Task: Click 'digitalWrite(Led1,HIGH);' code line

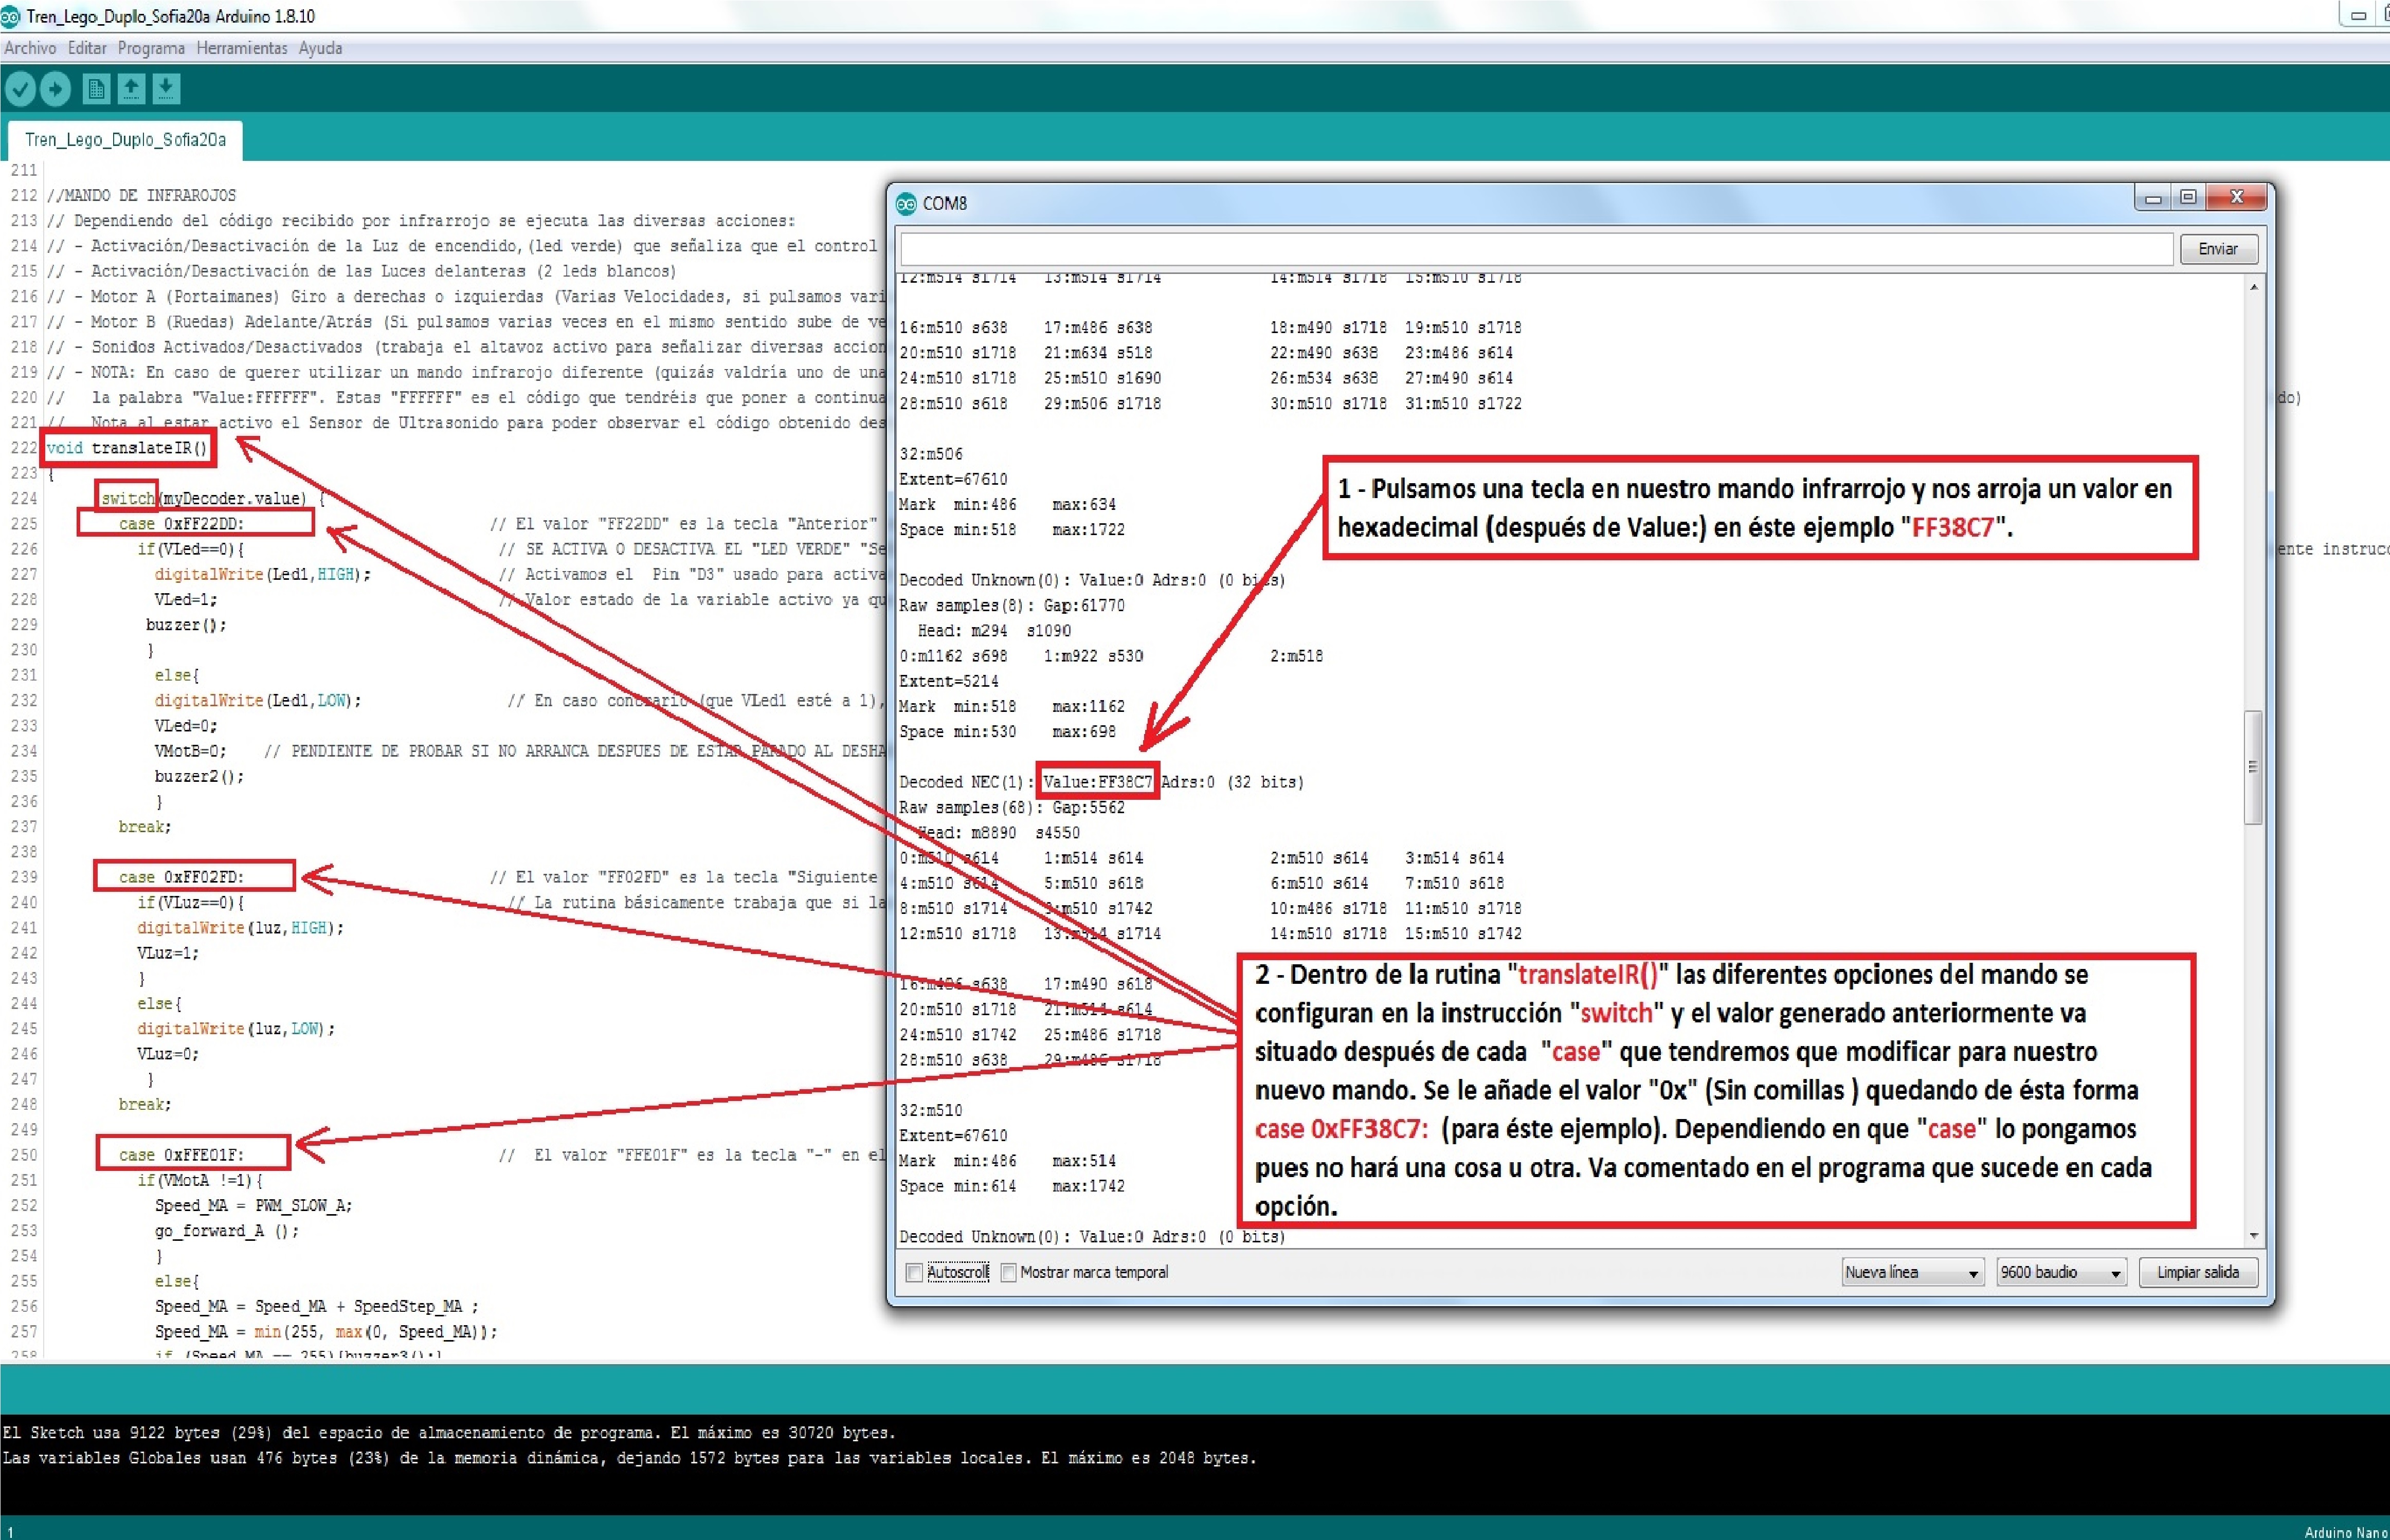Action: 262,574
